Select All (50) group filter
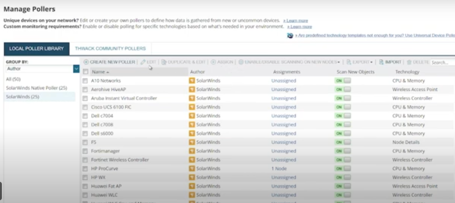Image resolution: width=455 pixels, height=203 pixels. [13, 79]
